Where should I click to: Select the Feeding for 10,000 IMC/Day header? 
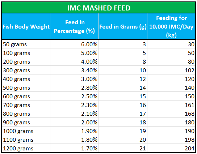click(171, 26)
